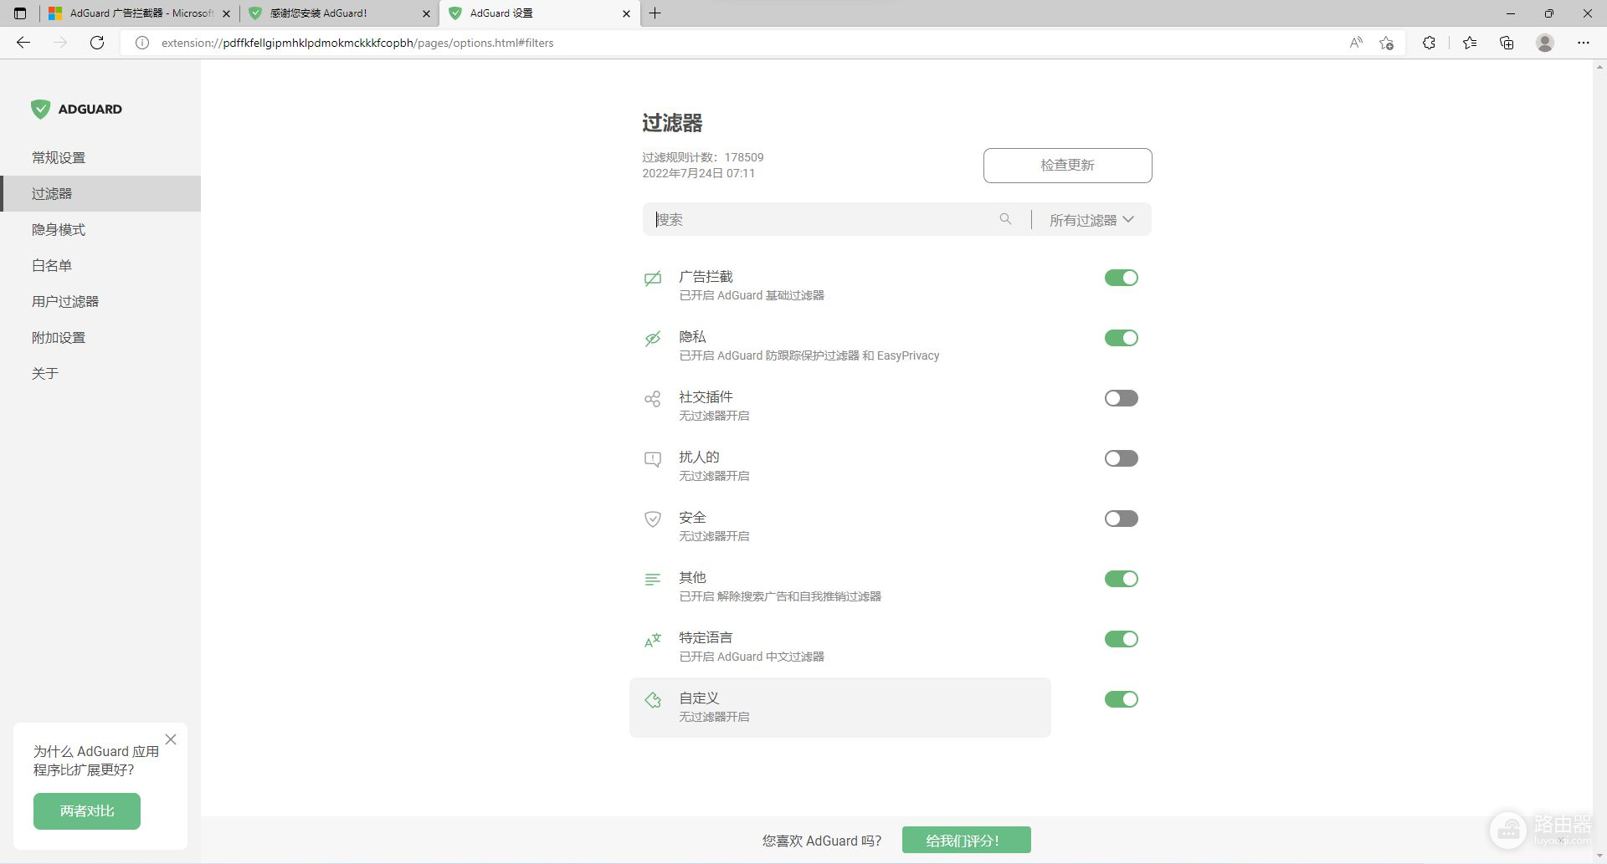Click the date text 2022年7月24日 07:11
This screenshot has height=864, width=1607.
pyautogui.click(x=699, y=173)
